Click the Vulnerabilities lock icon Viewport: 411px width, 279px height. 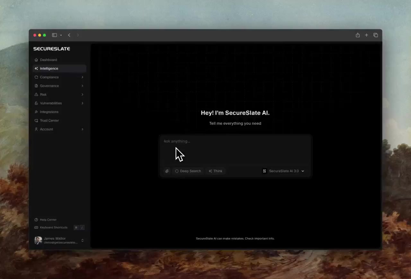[x=36, y=103]
